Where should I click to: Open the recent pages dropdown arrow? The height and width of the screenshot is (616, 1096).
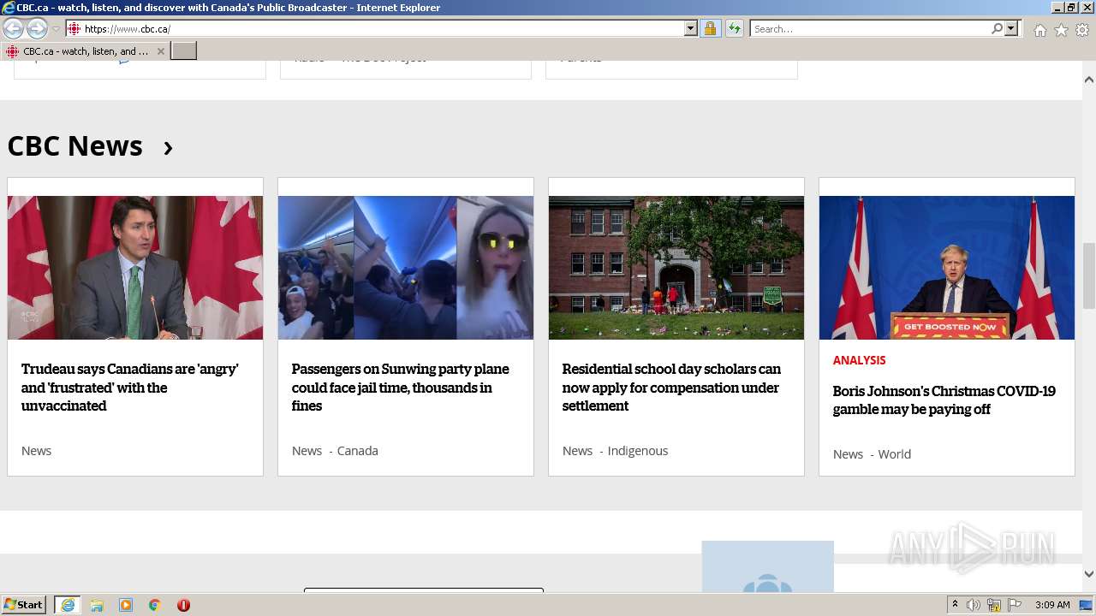point(56,29)
